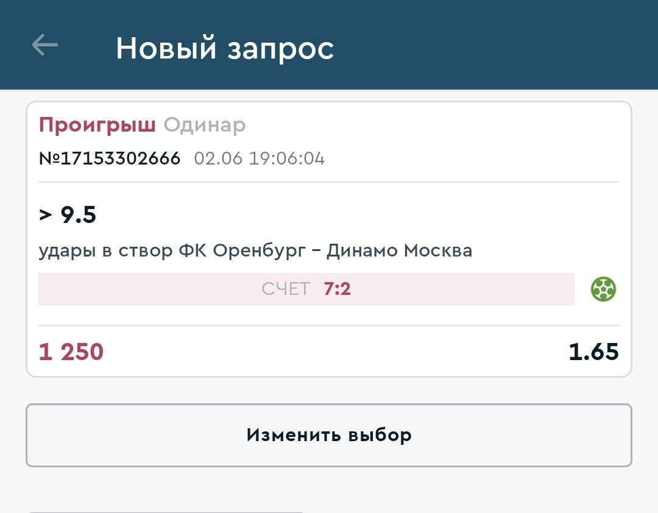Viewport: 658px width, 513px height.
Task: Click bet number №17153302666
Action: pos(110,159)
